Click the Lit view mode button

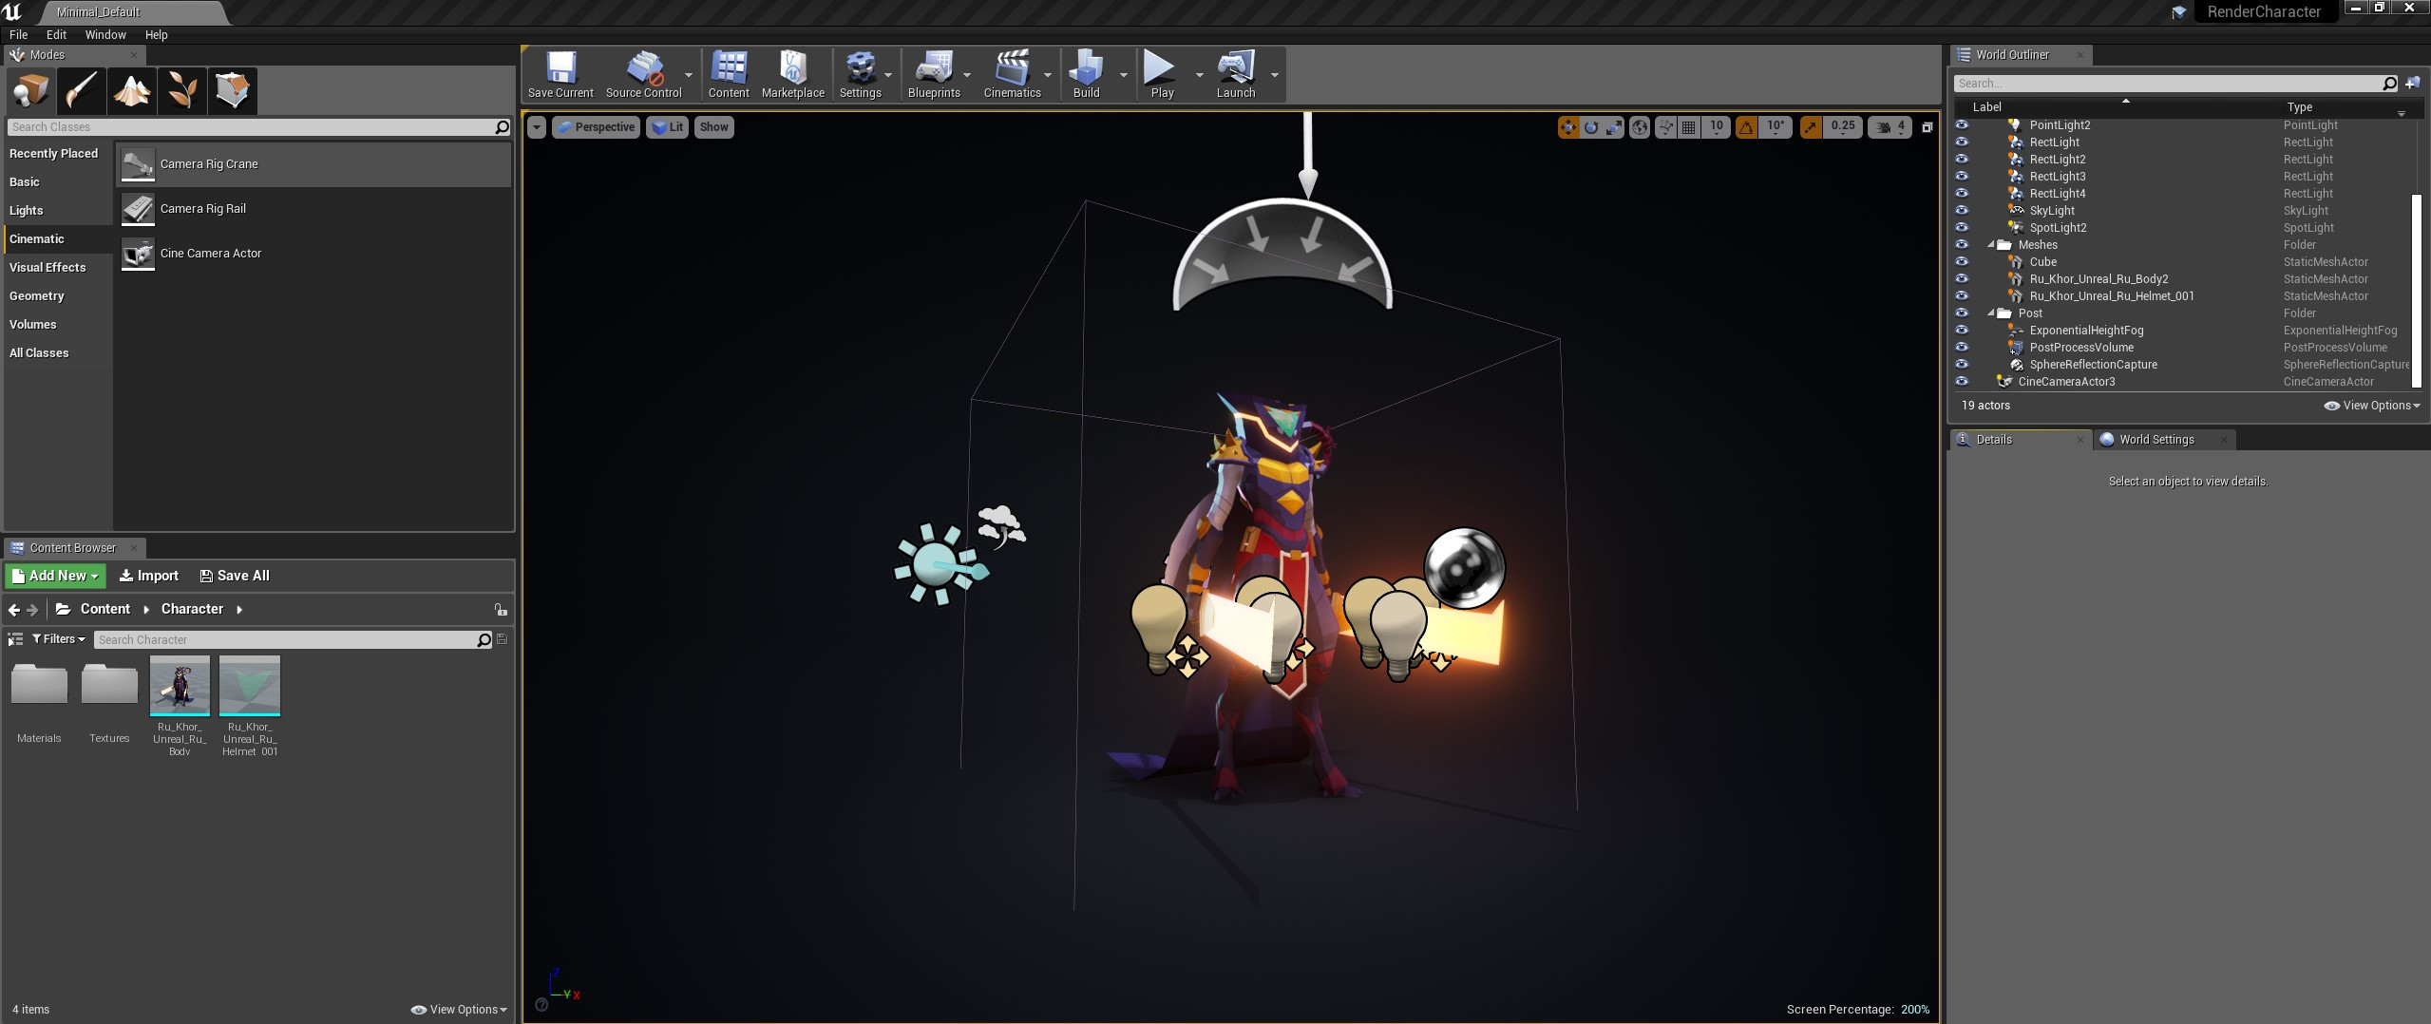click(667, 127)
